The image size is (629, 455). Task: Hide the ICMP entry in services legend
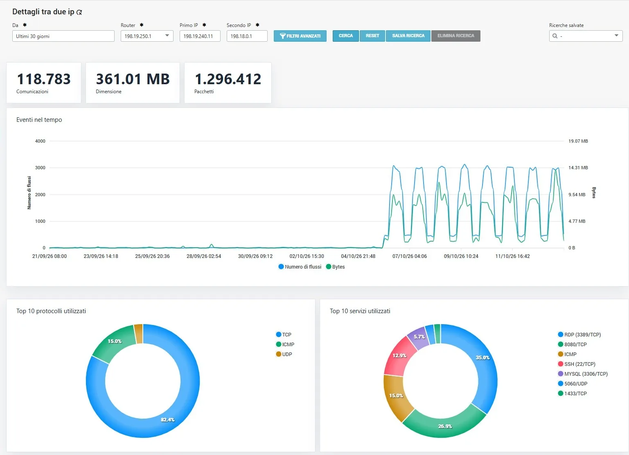[x=567, y=354]
